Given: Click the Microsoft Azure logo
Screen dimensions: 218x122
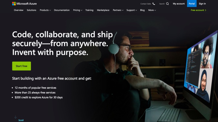Looking at the screenshot, I should tap(24, 4).
